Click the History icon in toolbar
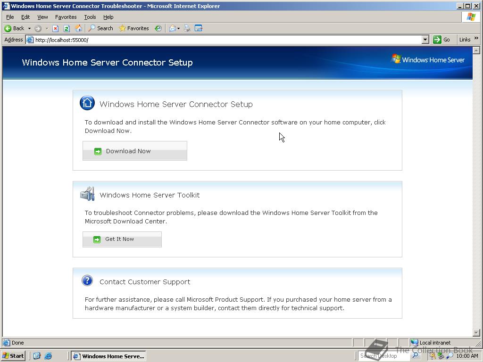Image resolution: width=483 pixels, height=362 pixels. (158, 28)
